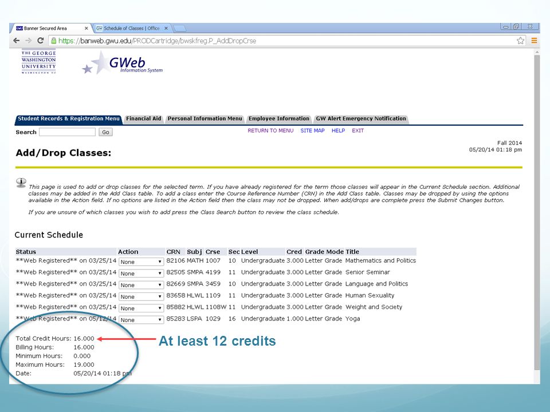Click the George Washington University logo

tap(38, 62)
